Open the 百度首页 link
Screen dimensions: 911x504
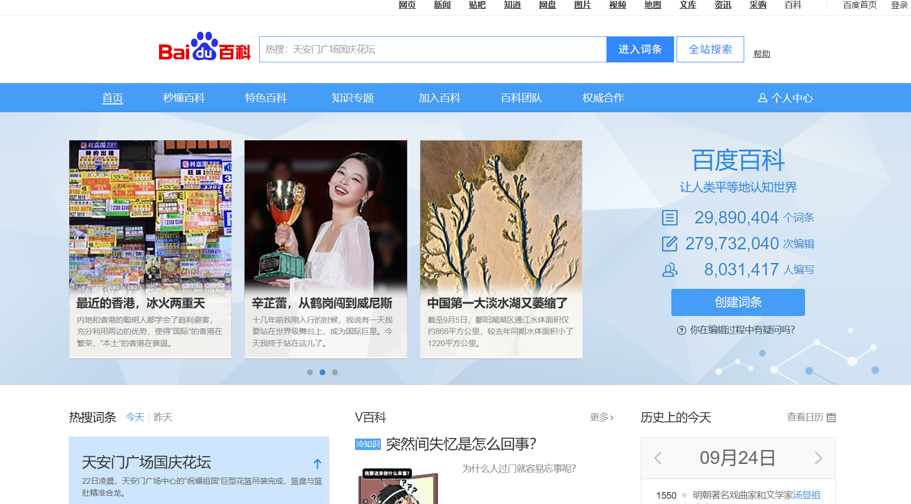tap(860, 5)
